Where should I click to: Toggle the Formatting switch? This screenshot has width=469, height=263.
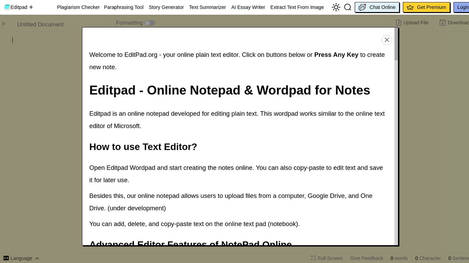tap(150, 23)
